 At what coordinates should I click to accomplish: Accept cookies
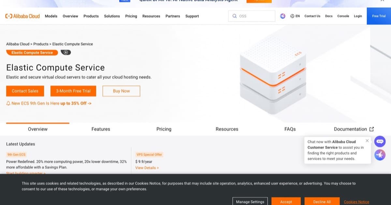point(286,201)
